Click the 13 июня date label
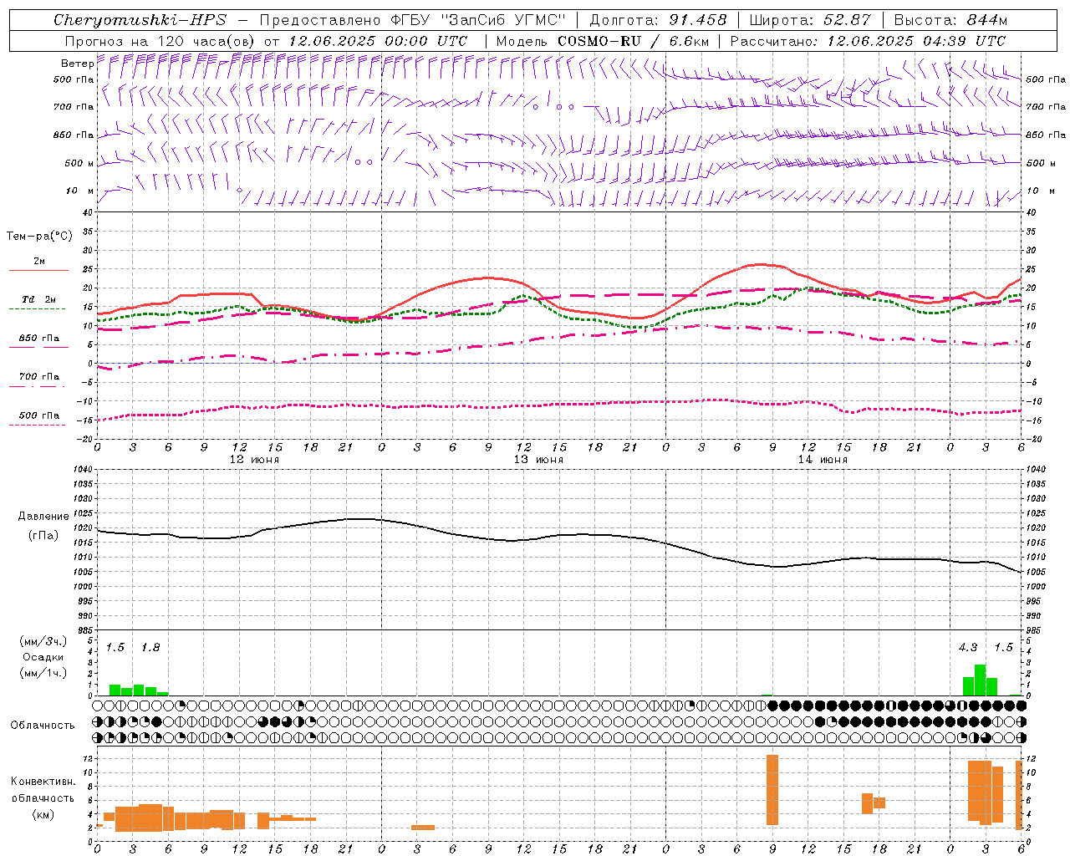Screen dimensions: 1070x856 tap(538, 460)
